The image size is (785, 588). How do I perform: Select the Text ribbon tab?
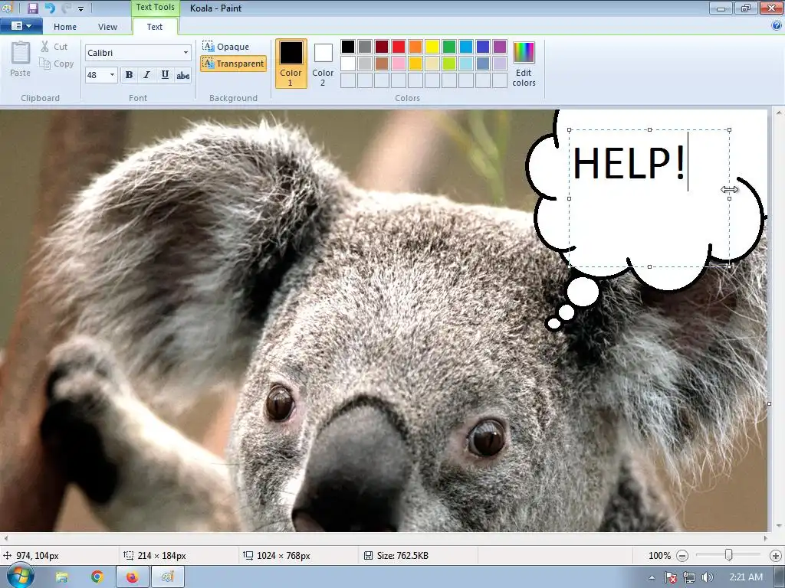pyautogui.click(x=154, y=27)
